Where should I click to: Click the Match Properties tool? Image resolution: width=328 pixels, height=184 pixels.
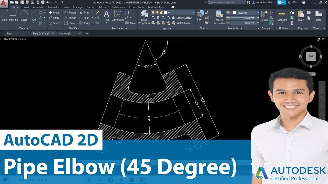point(219,17)
